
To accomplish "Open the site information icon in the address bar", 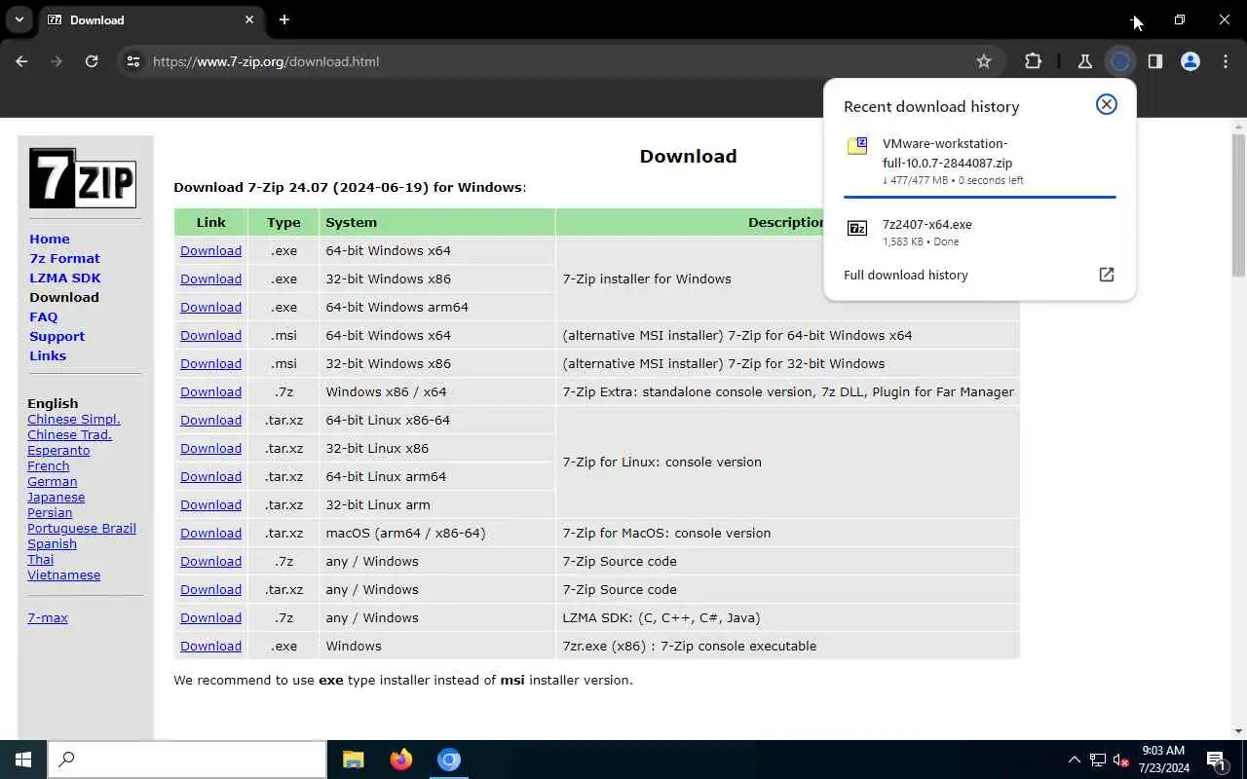I will tap(133, 61).
